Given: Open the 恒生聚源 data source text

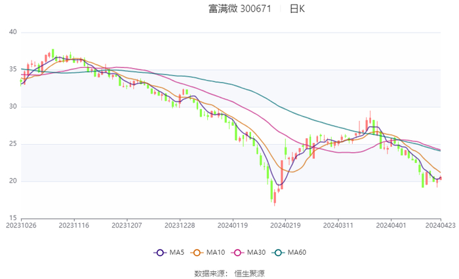Looking at the screenshot, I should (250, 273).
